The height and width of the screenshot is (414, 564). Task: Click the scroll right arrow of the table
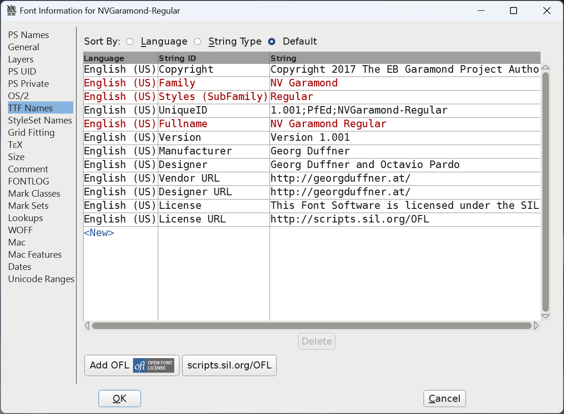pyautogui.click(x=536, y=325)
